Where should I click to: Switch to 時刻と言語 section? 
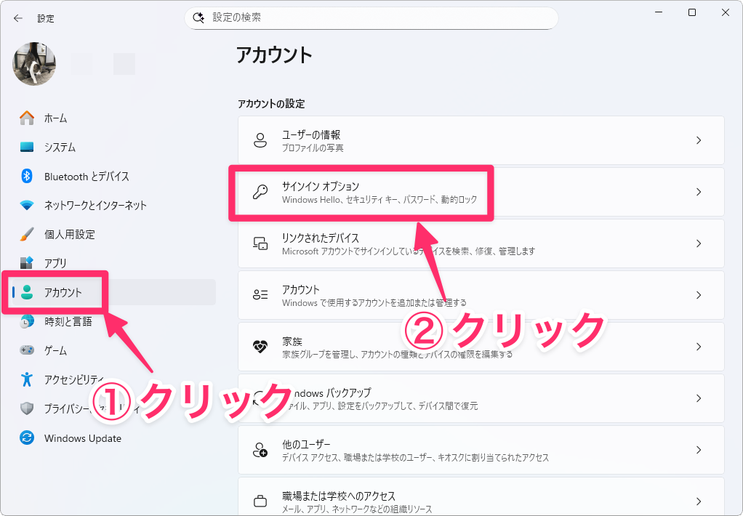pyautogui.click(x=68, y=321)
